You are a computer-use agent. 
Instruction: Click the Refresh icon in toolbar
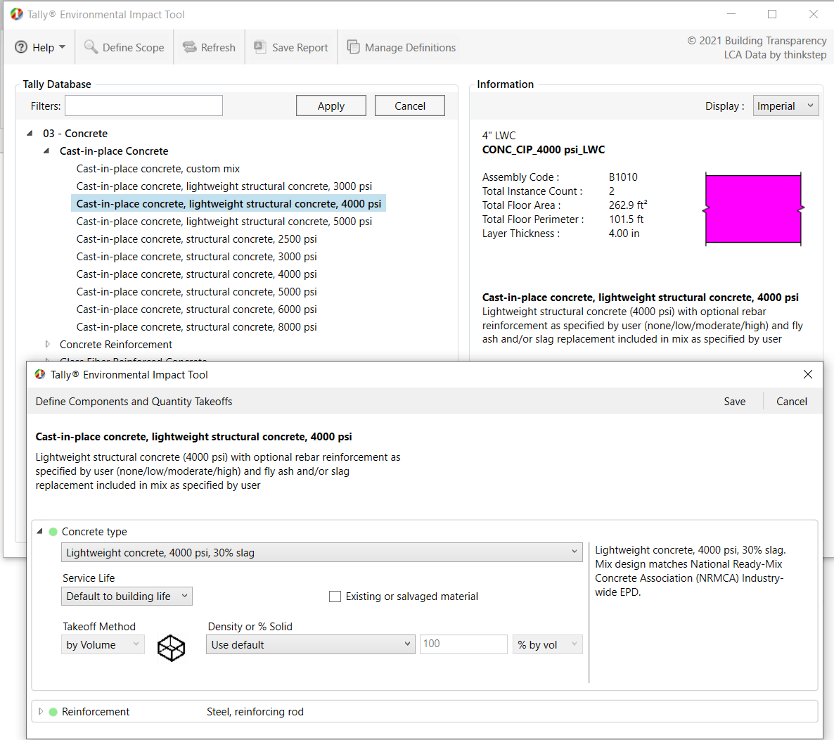189,47
